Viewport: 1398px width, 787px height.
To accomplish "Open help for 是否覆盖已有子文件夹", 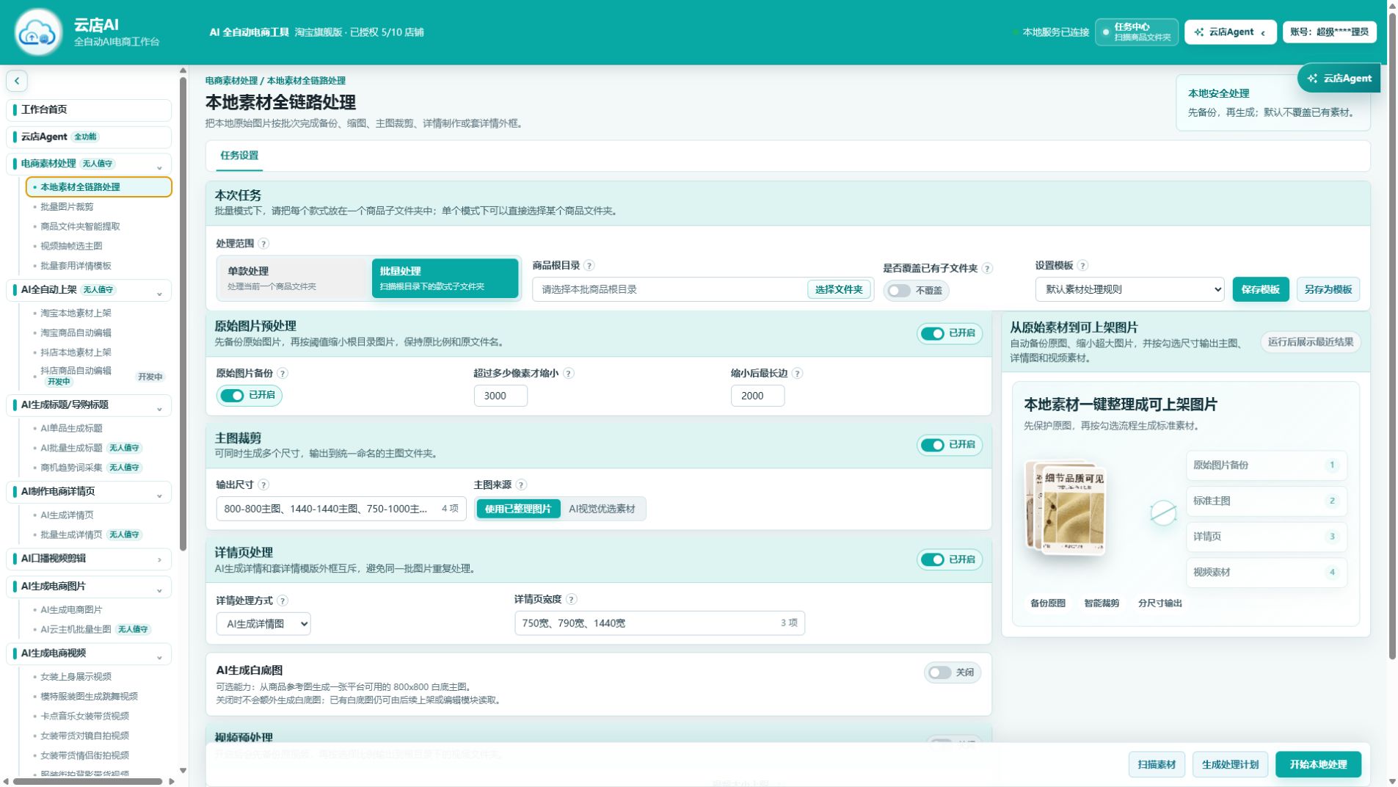I will 987,269.
